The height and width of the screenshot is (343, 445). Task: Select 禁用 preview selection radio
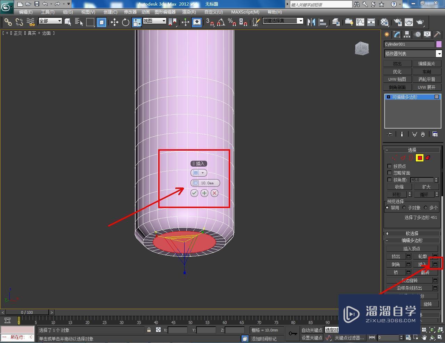[x=387, y=208]
